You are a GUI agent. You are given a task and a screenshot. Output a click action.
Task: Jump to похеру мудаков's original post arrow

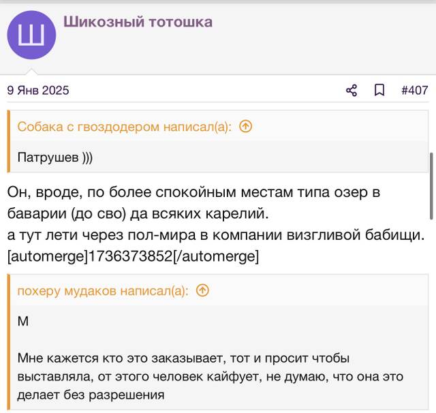202,290
